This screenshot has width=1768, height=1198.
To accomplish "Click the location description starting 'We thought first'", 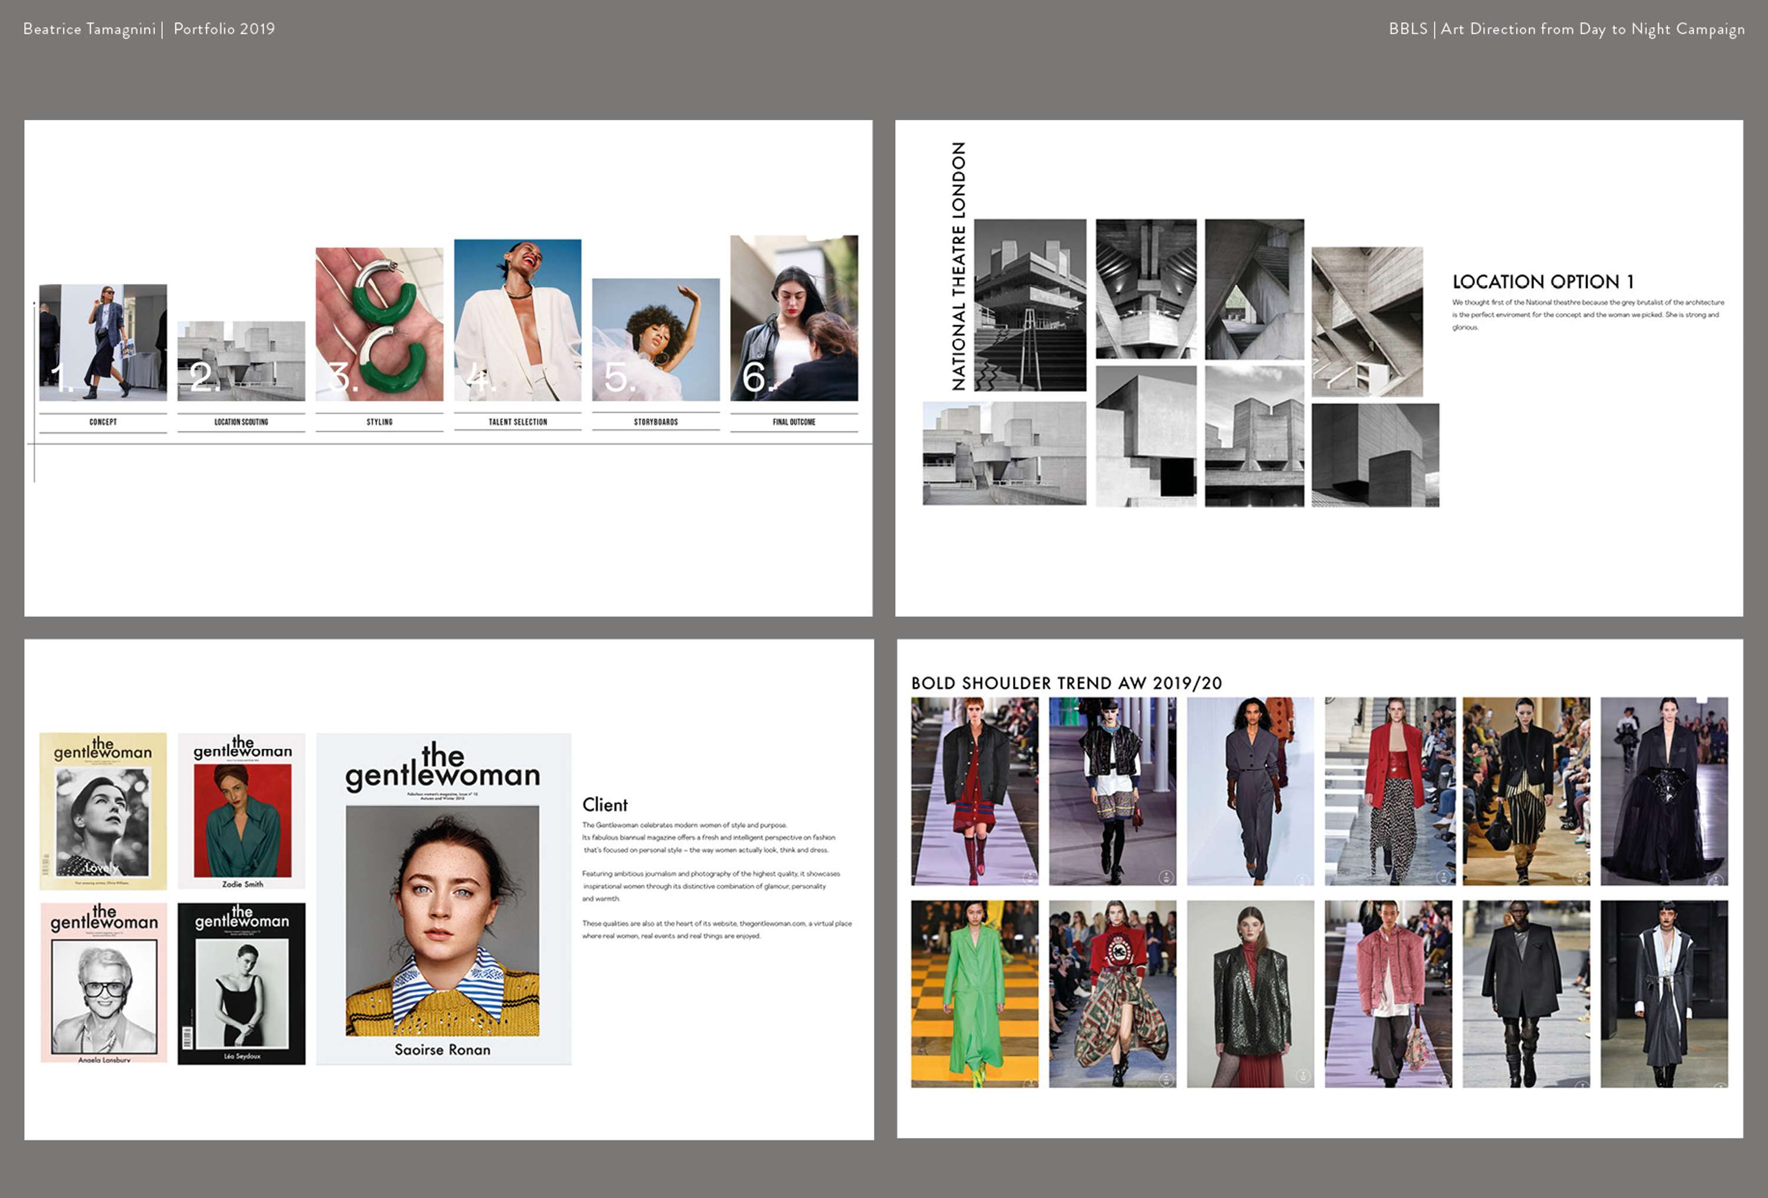I will tap(1588, 314).
